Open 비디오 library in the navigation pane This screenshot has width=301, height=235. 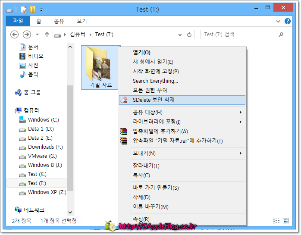[31, 56]
